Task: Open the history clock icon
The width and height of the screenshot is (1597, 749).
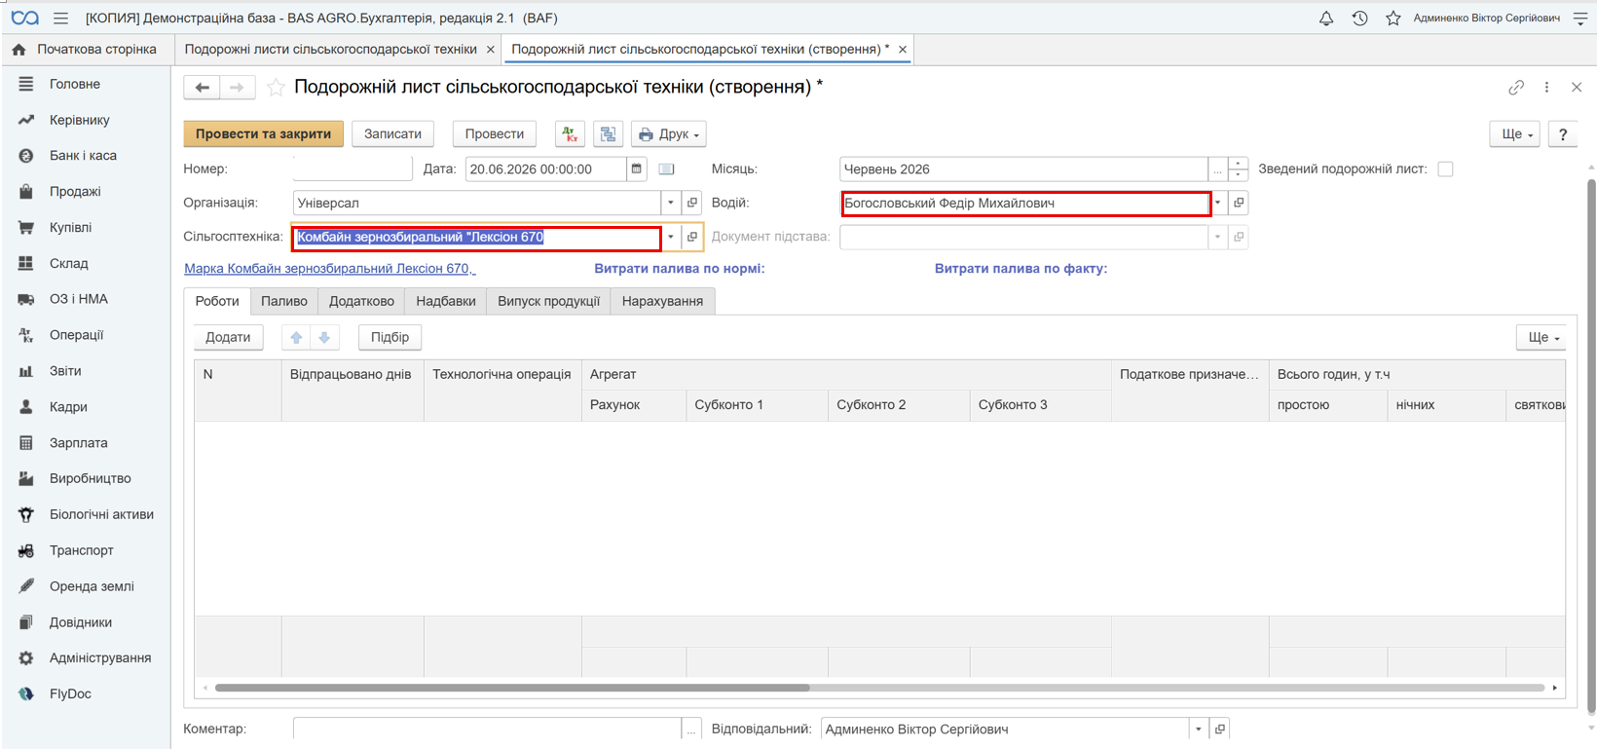Action: coord(1360,19)
